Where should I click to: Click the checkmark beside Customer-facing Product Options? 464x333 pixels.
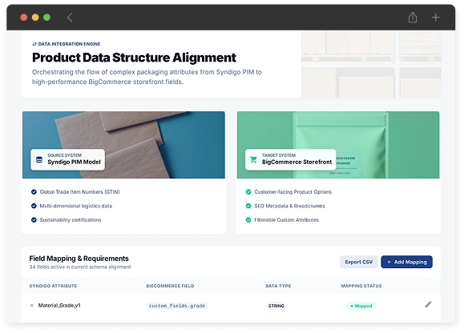tap(248, 192)
